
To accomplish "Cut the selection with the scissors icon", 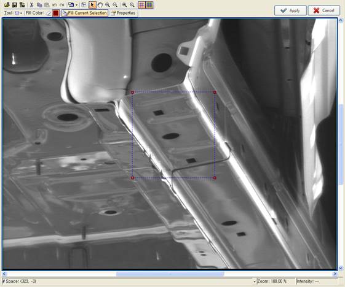I will tap(31, 5).
